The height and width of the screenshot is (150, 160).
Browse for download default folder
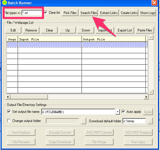point(150,121)
